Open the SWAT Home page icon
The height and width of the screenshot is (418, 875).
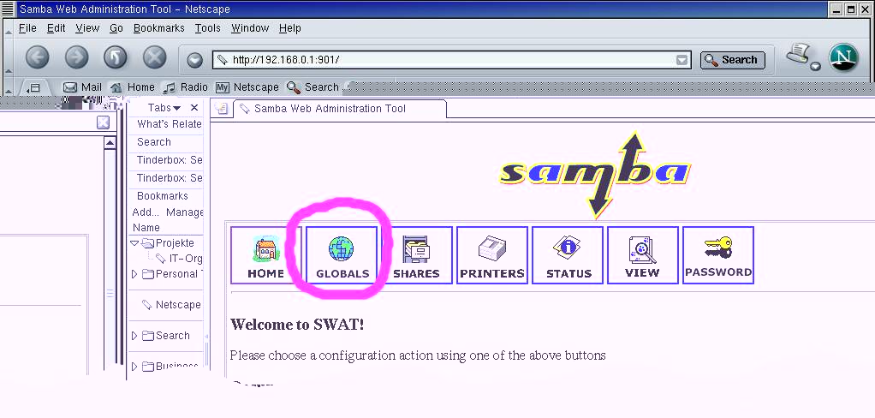265,254
